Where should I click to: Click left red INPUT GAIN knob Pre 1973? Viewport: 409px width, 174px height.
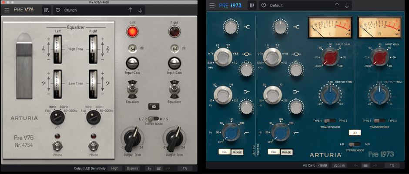click(330, 57)
